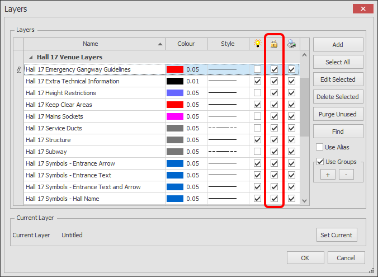Screen dimensions: 378x277
Task: Click the Untitled current layer value
Action: tap(72, 235)
